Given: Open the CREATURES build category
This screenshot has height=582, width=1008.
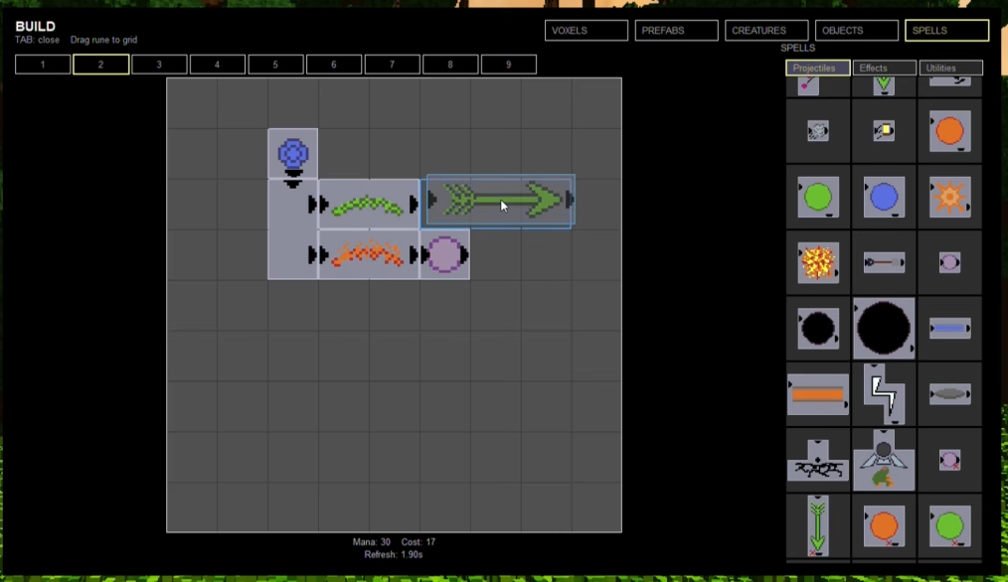Looking at the screenshot, I should pos(766,30).
